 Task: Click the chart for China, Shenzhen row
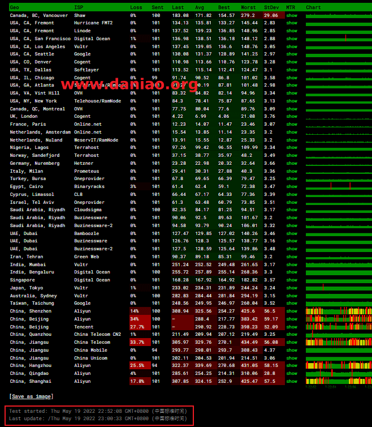pos(339,311)
